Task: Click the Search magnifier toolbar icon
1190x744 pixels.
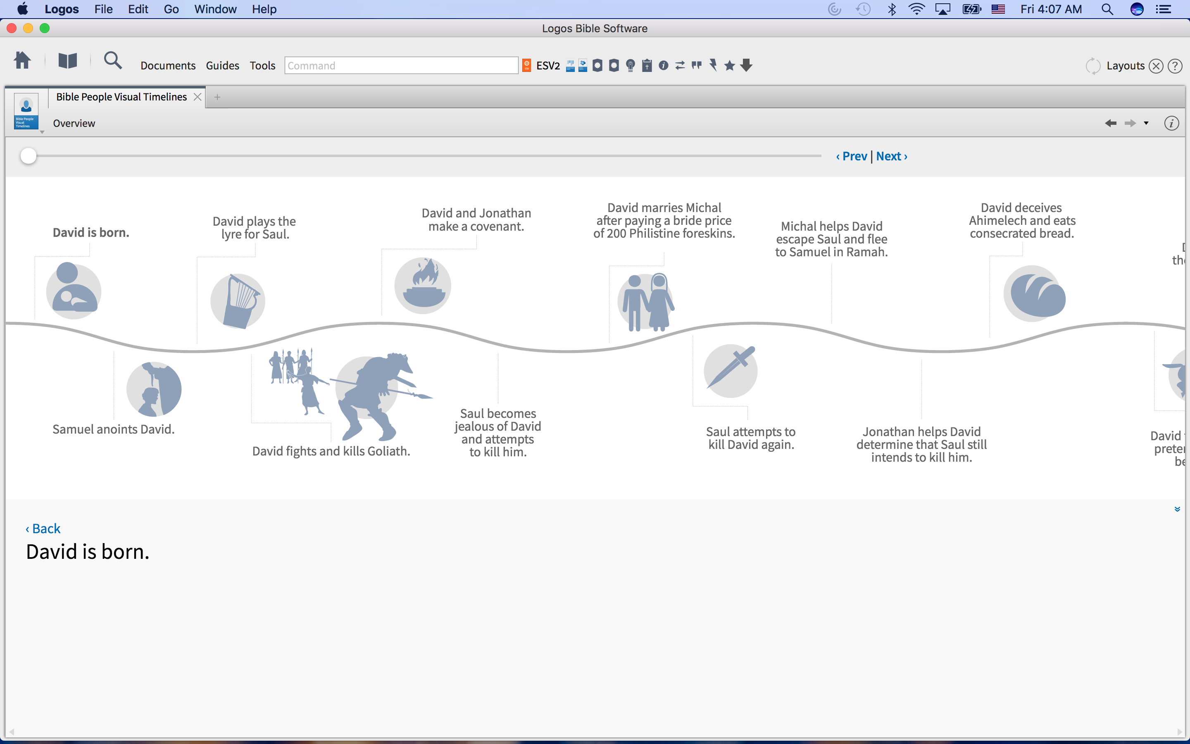Action: point(113,61)
